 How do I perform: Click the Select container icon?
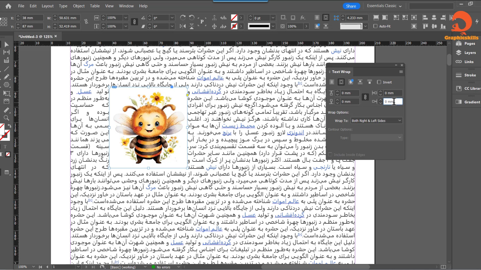pyautogui.click(x=214, y=18)
